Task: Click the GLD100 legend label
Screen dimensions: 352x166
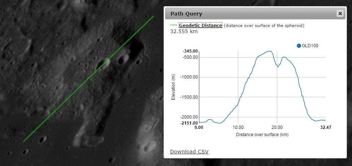Action: [310, 46]
